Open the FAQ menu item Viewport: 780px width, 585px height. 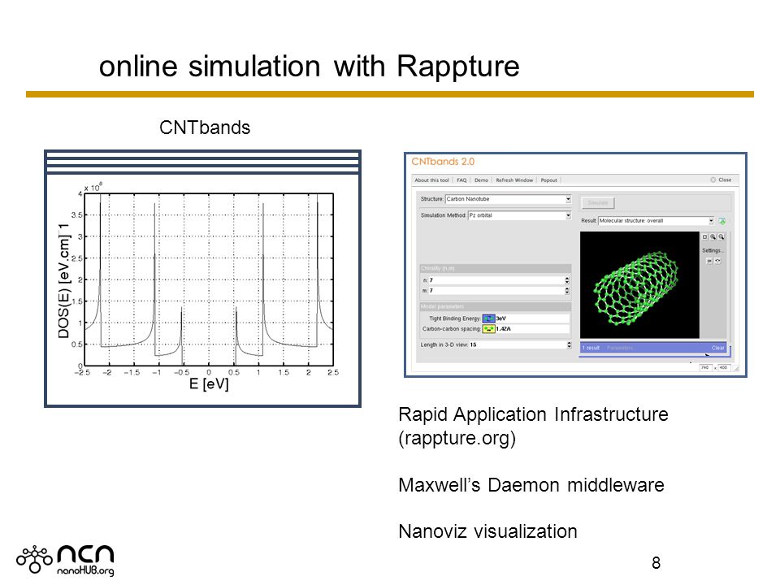click(461, 180)
